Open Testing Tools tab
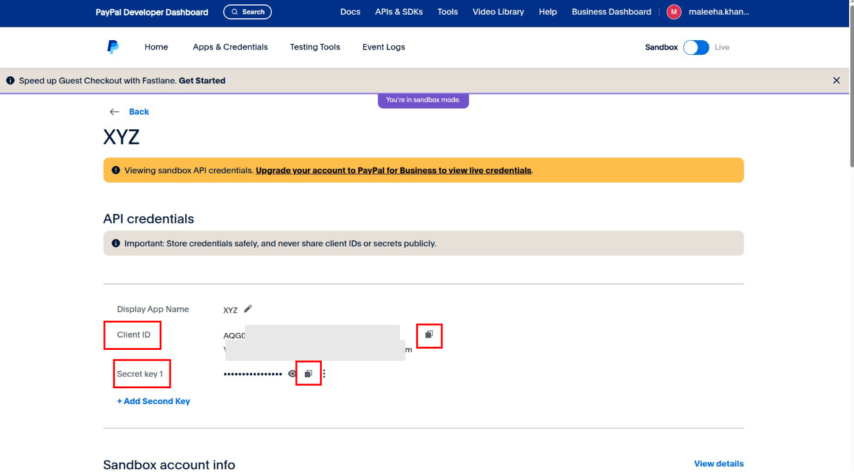Image resolution: width=854 pixels, height=473 pixels. (x=315, y=47)
